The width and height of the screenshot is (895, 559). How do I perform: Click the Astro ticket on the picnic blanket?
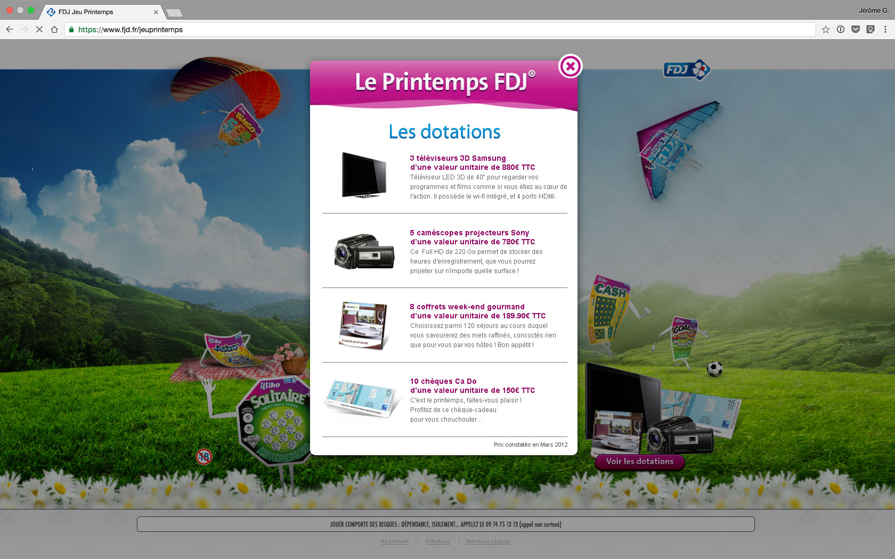(x=228, y=350)
